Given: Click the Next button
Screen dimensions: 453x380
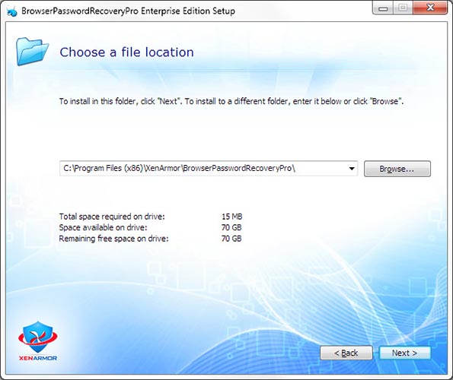Looking at the screenshot, I should pos(404,353).
